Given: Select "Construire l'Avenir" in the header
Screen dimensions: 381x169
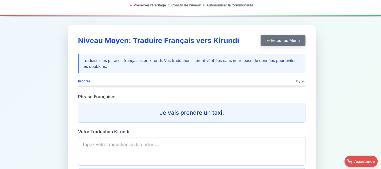Looking at the screenshot, I should point(186,5).
